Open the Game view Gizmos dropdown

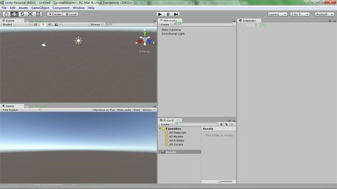148,110
